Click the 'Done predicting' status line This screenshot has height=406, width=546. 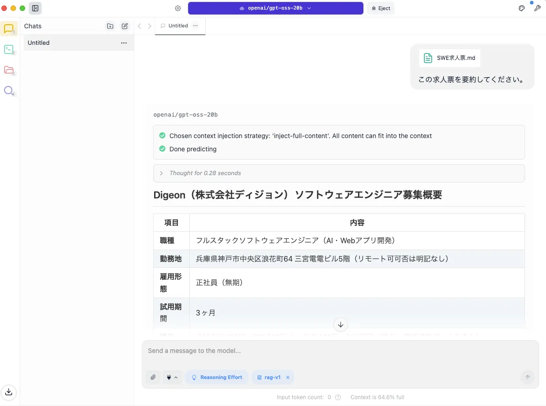click(193, 149)
